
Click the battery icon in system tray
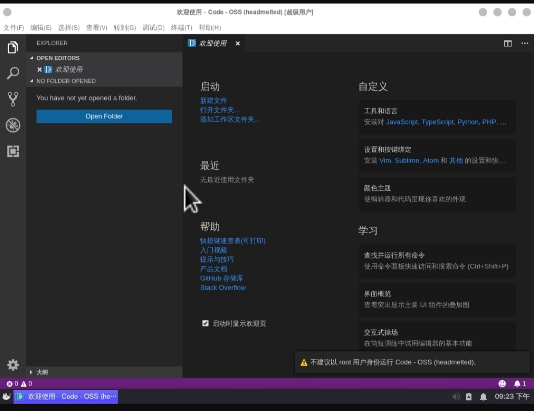pos(469,397)
